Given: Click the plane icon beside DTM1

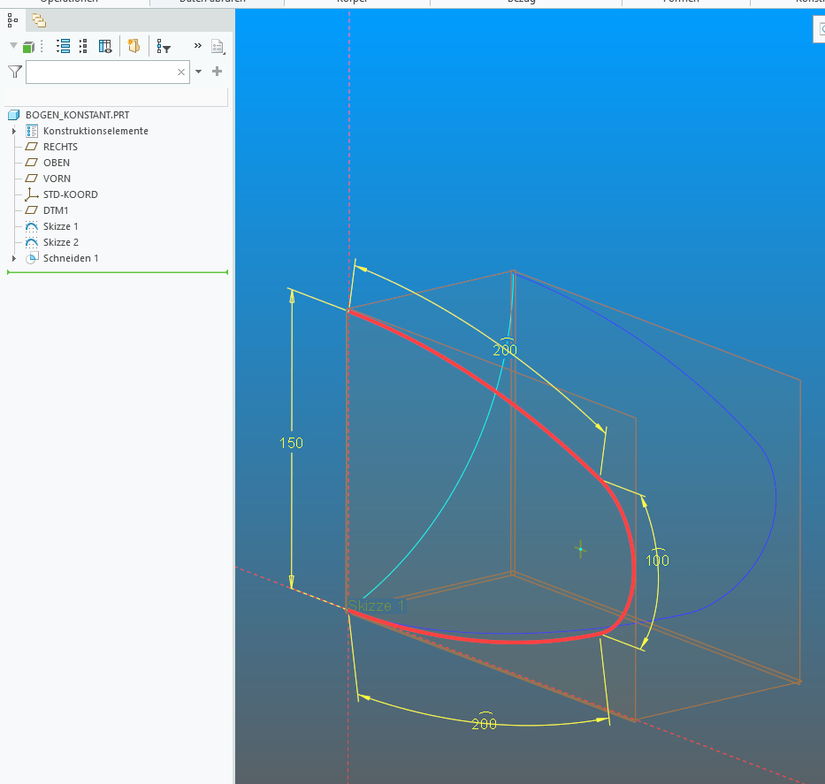Looking at the screenshot, I should click(32, 210).
